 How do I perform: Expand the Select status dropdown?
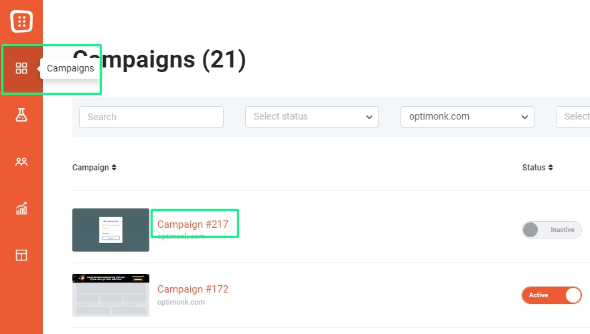pyautogui.click(x=312, y=117)
